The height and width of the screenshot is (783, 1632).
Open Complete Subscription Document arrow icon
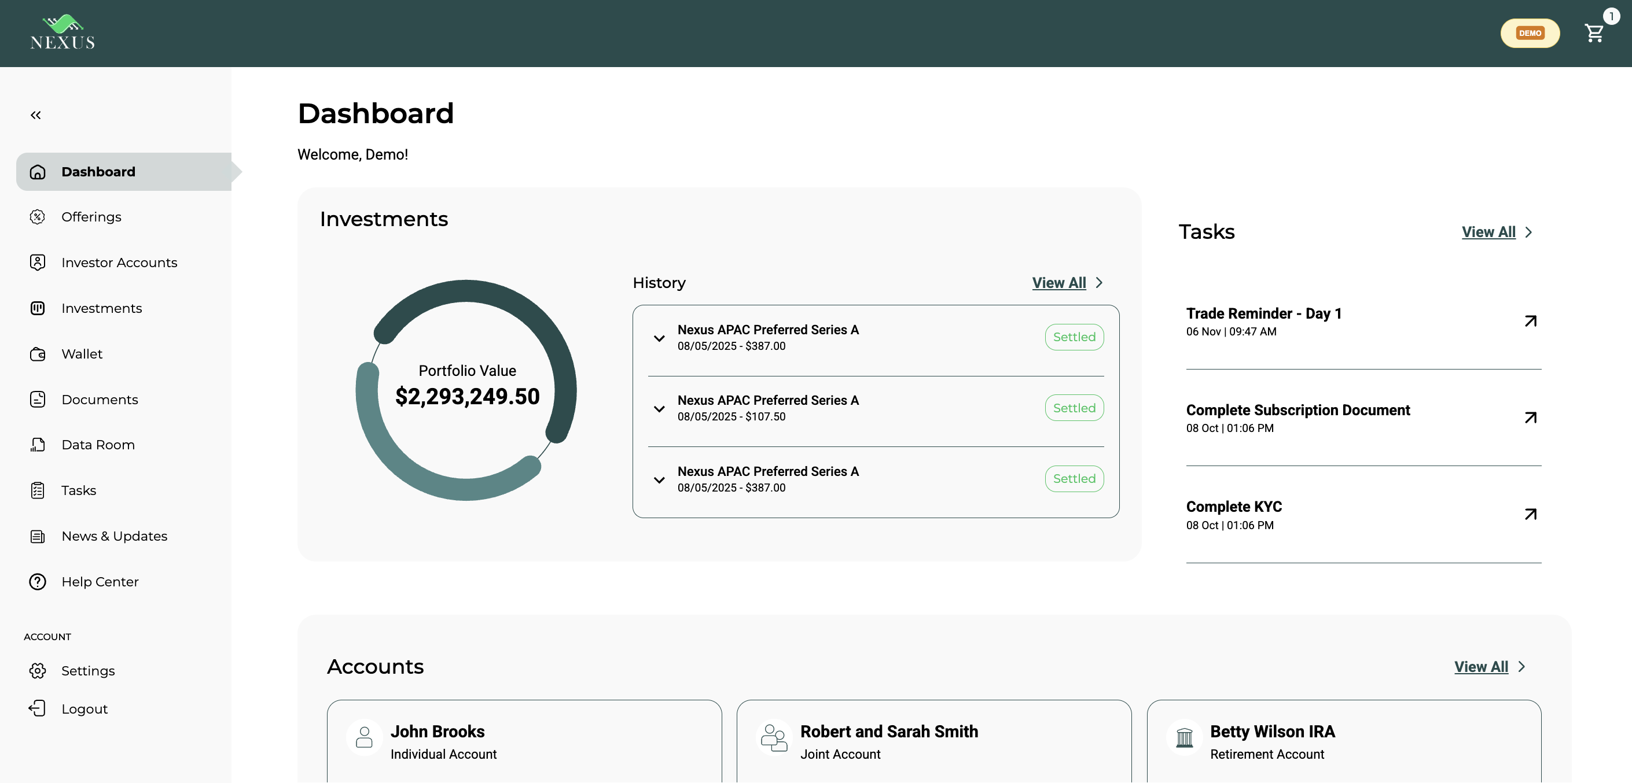pyautogui.click(x=1530, y=418)
